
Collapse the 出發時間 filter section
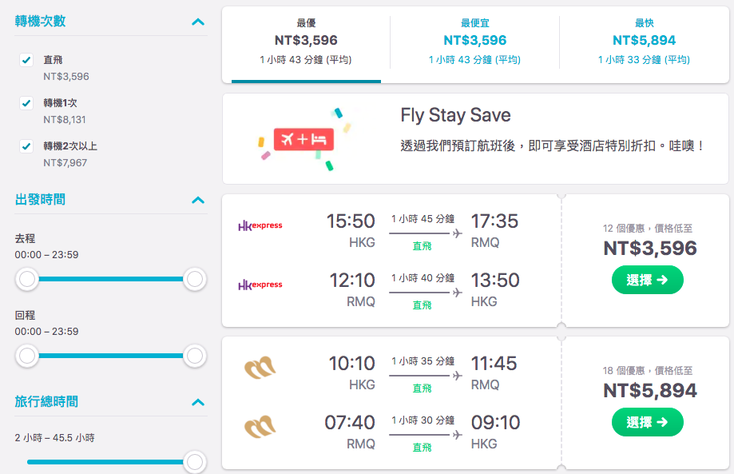click(x=198, y=200)
